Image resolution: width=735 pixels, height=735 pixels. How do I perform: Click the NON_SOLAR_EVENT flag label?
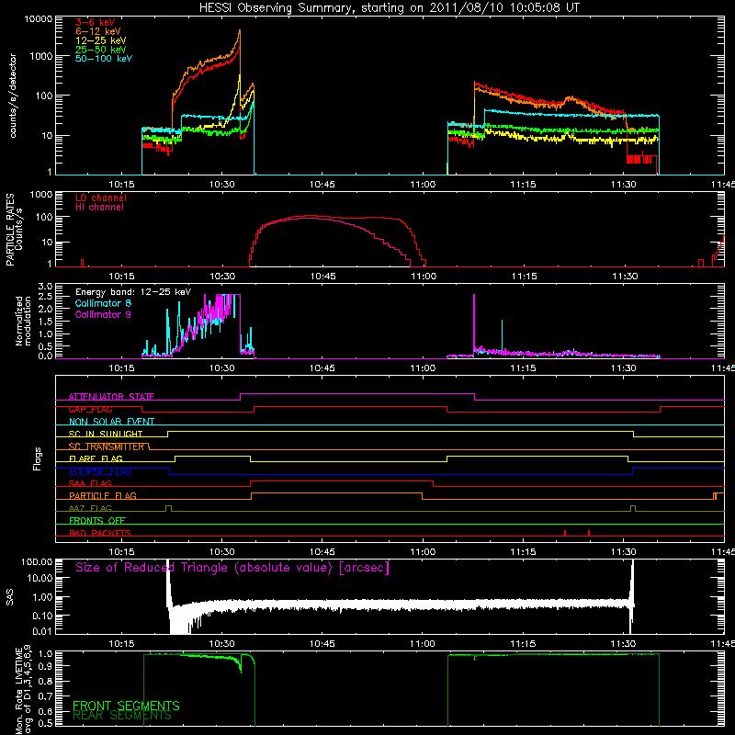point(111,422)
